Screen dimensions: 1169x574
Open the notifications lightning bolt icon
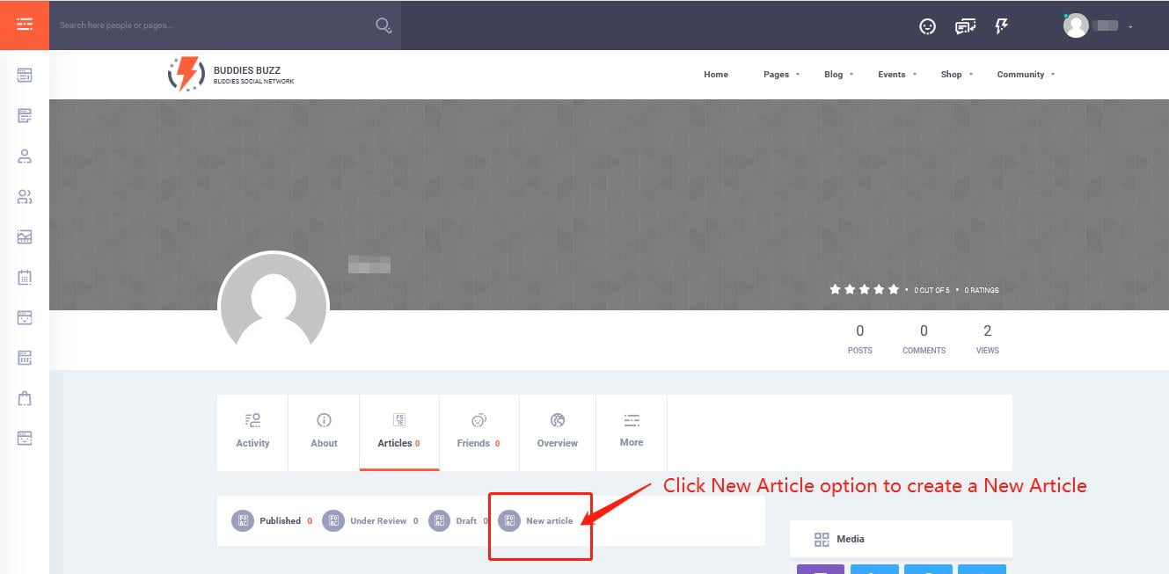(1001, 26)
